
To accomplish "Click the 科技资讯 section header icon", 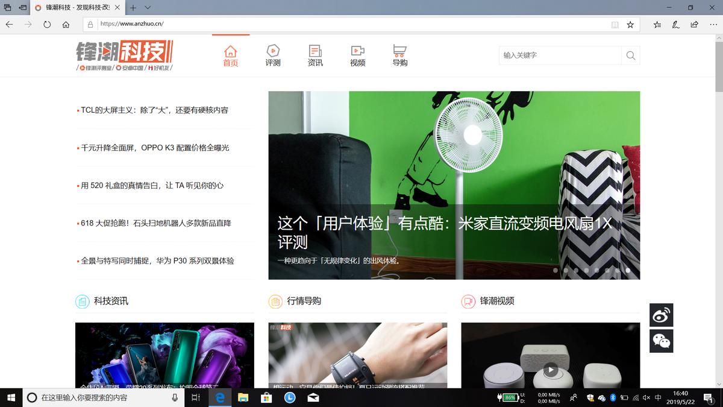I will click(x=81, y=301).
